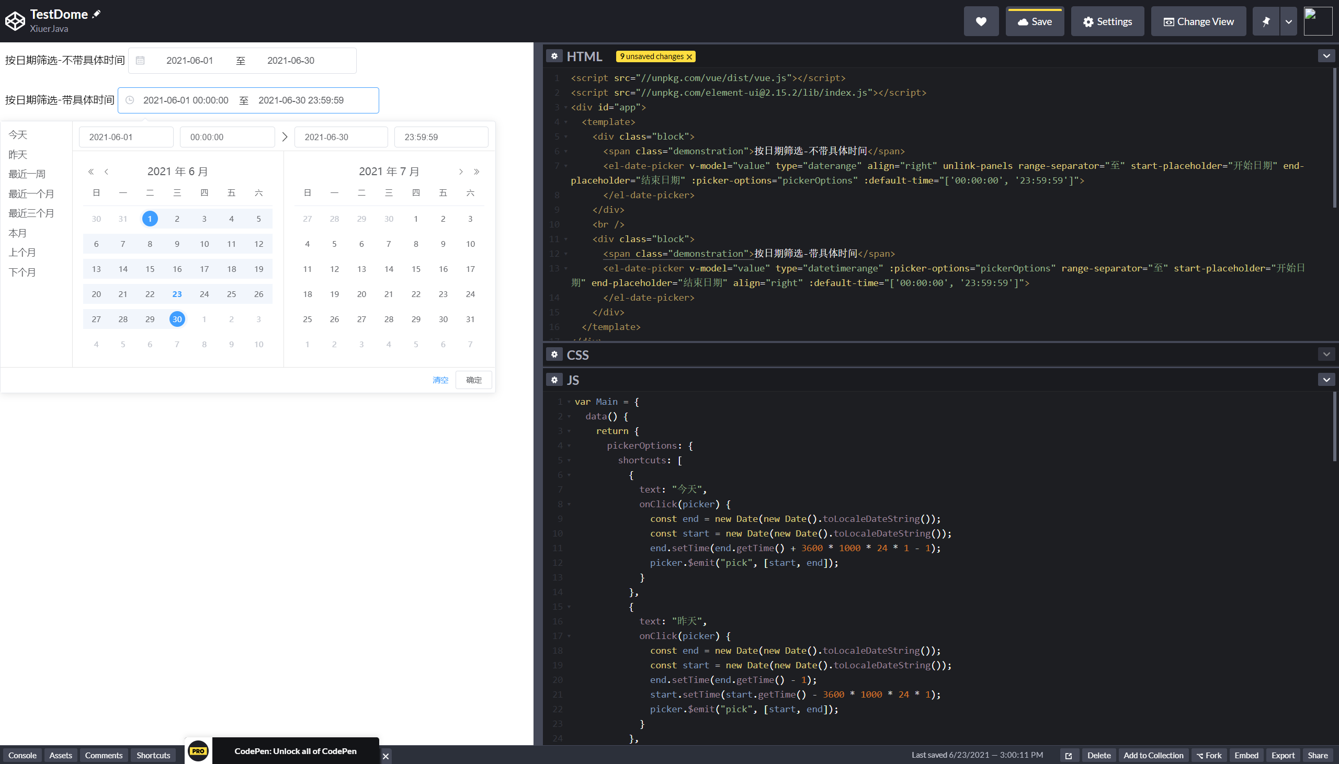Image resolution: width=1339 pixels, height=764 pixels.
Task: Click the 清空 clear link
Action: (440, 380)
